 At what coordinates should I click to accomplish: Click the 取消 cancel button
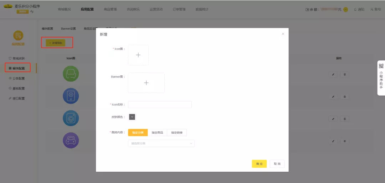277,164
